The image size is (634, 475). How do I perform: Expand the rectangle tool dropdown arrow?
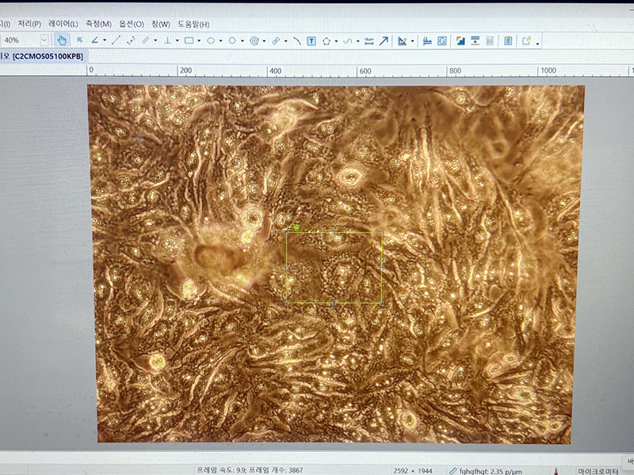pos(200,40)
